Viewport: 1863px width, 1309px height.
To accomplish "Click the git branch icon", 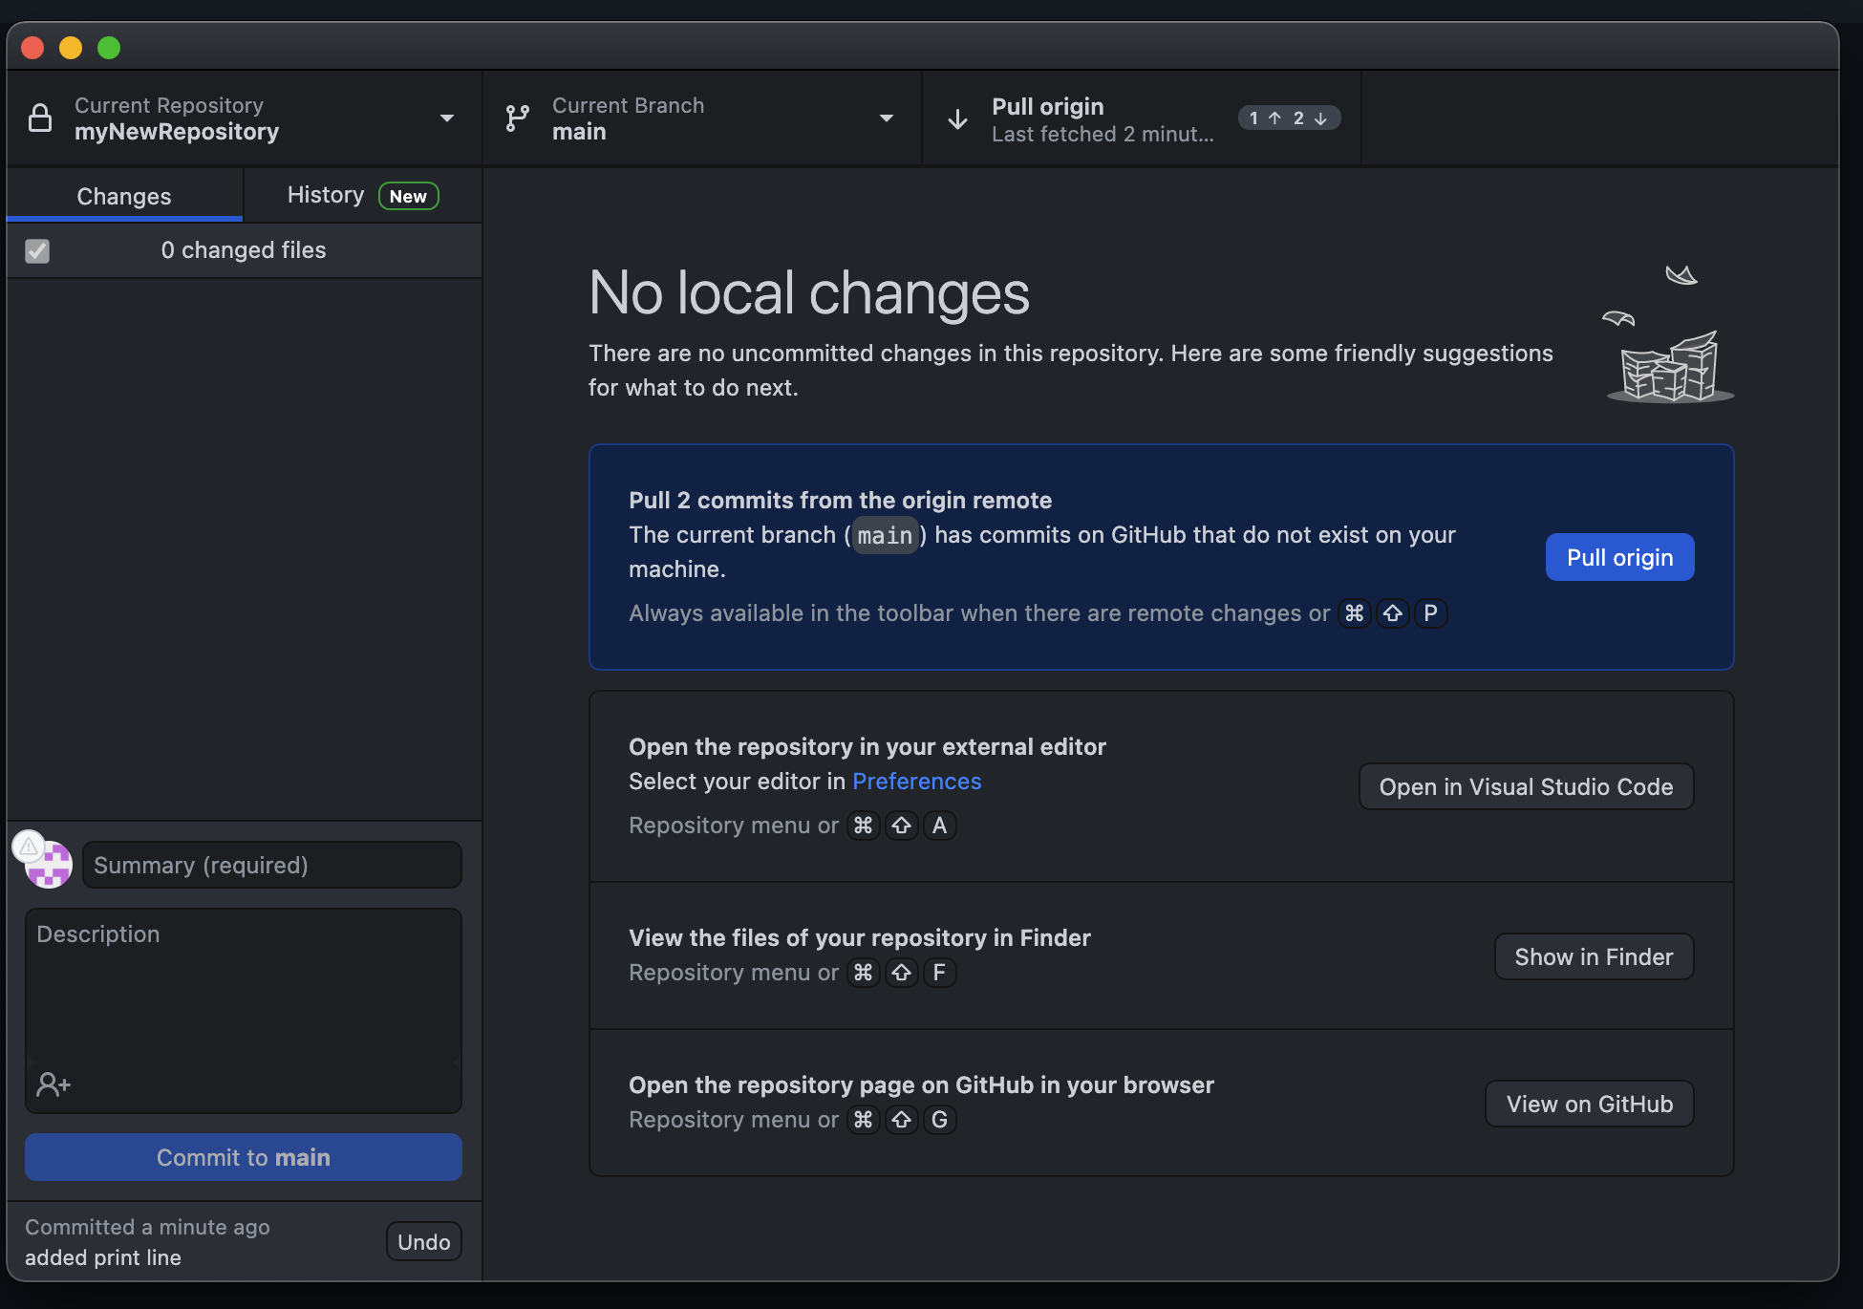I will click(517, 118).
